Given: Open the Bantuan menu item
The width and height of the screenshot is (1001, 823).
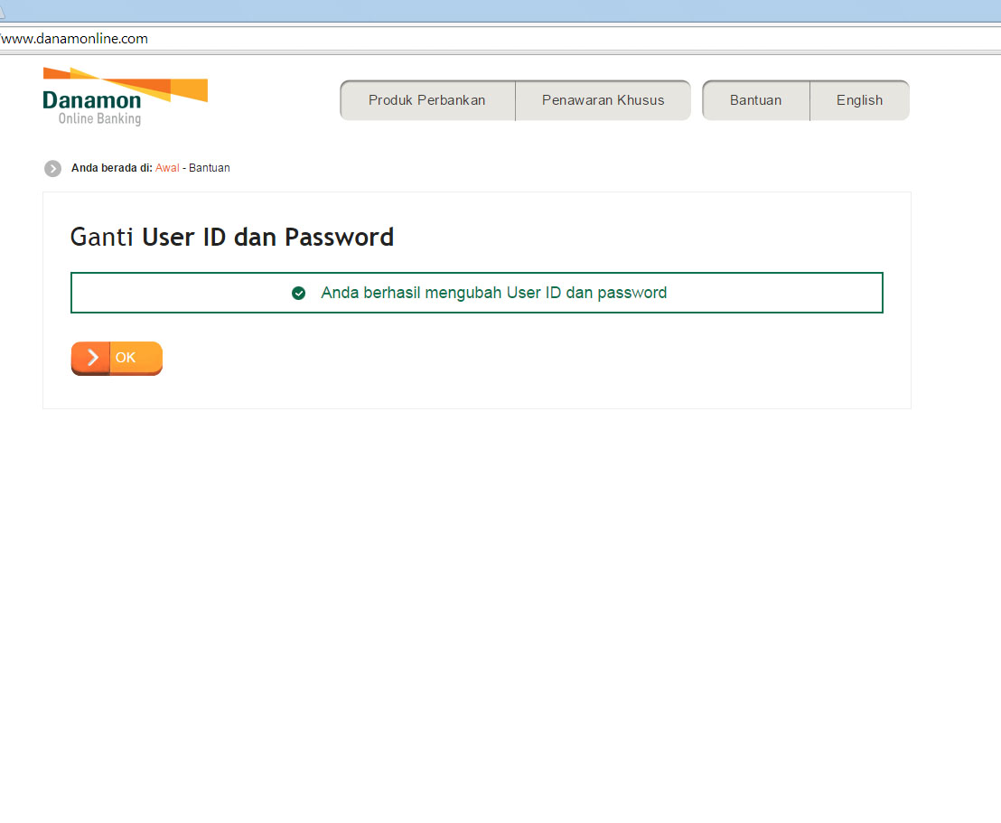Looking at the screenshot, I should 756,100.
